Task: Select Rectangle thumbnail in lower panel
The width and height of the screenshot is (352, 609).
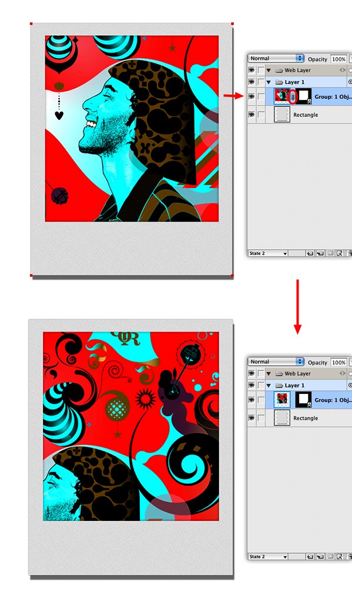Action: (x=282, y=418)
